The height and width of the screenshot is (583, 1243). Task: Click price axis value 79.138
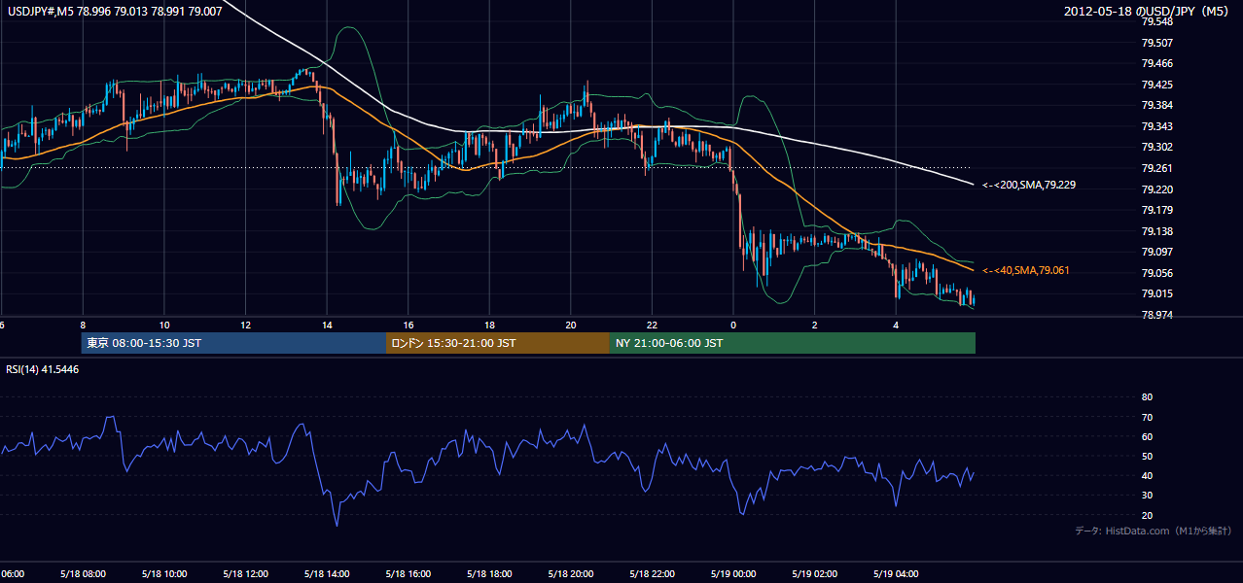click(1156, 231)
